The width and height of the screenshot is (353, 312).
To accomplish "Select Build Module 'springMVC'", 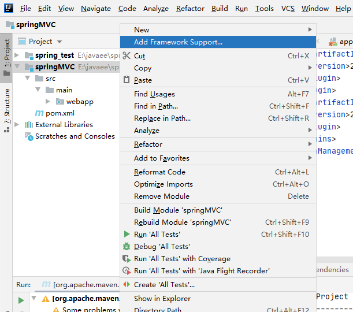I will tap(218, 210).
